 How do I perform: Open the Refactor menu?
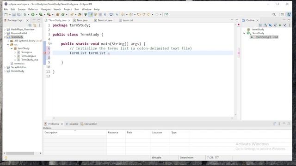coord(33,9)
